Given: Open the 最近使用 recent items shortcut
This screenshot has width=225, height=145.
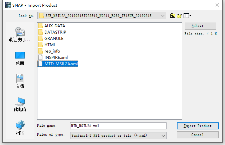Looking at the screenshot, I should [x=20, y=35].
